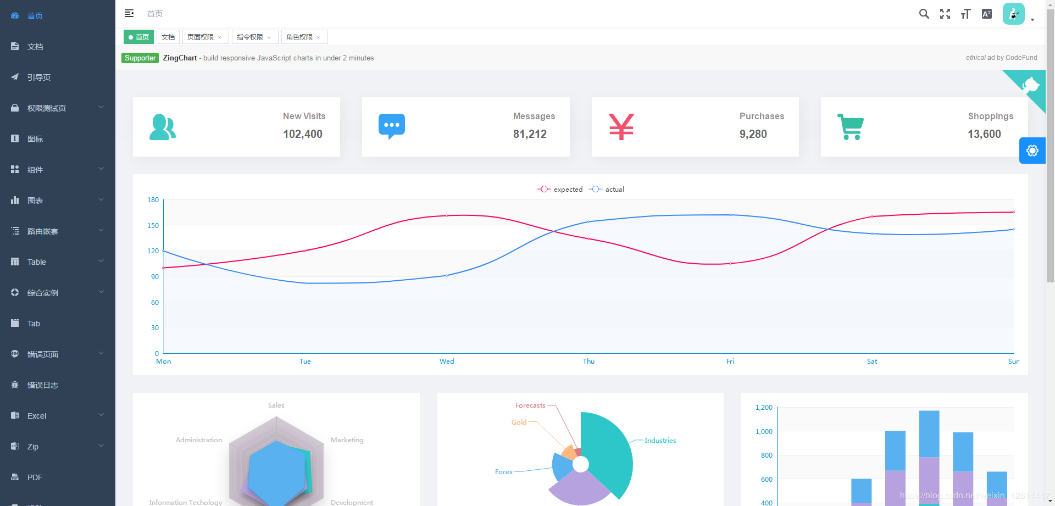Click the Shoppings cart icon
The height and width of the screenshot is (506, 1055).
tap(851, 127)
